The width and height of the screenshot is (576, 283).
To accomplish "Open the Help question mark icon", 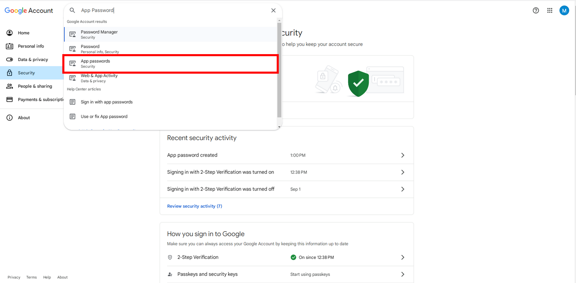I will 536,11.
